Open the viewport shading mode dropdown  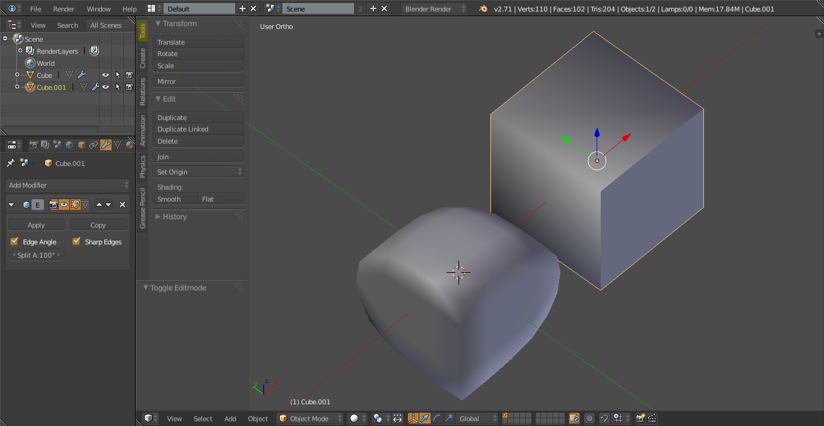tap(357, 418)
